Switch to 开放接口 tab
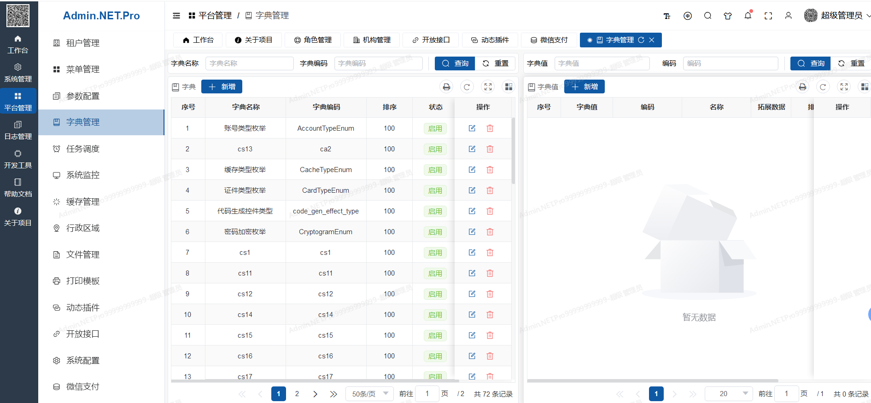This screenshot has width=871, height=403. click(431, 40)
